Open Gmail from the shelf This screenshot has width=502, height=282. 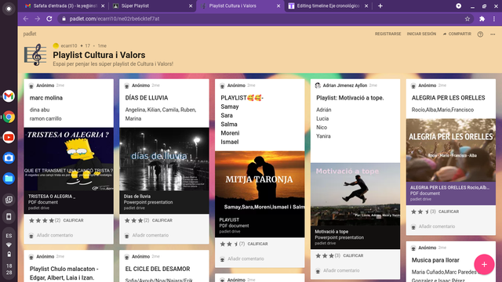9,96
